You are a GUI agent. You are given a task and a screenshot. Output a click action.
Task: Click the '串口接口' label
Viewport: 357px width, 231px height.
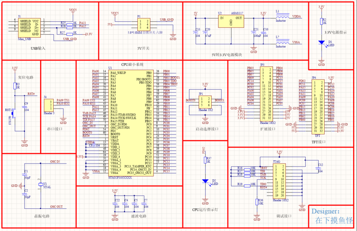(x=55, y=129)
